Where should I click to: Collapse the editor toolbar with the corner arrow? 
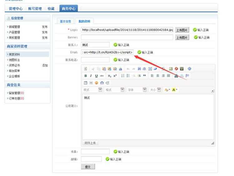tap(212, 91)
